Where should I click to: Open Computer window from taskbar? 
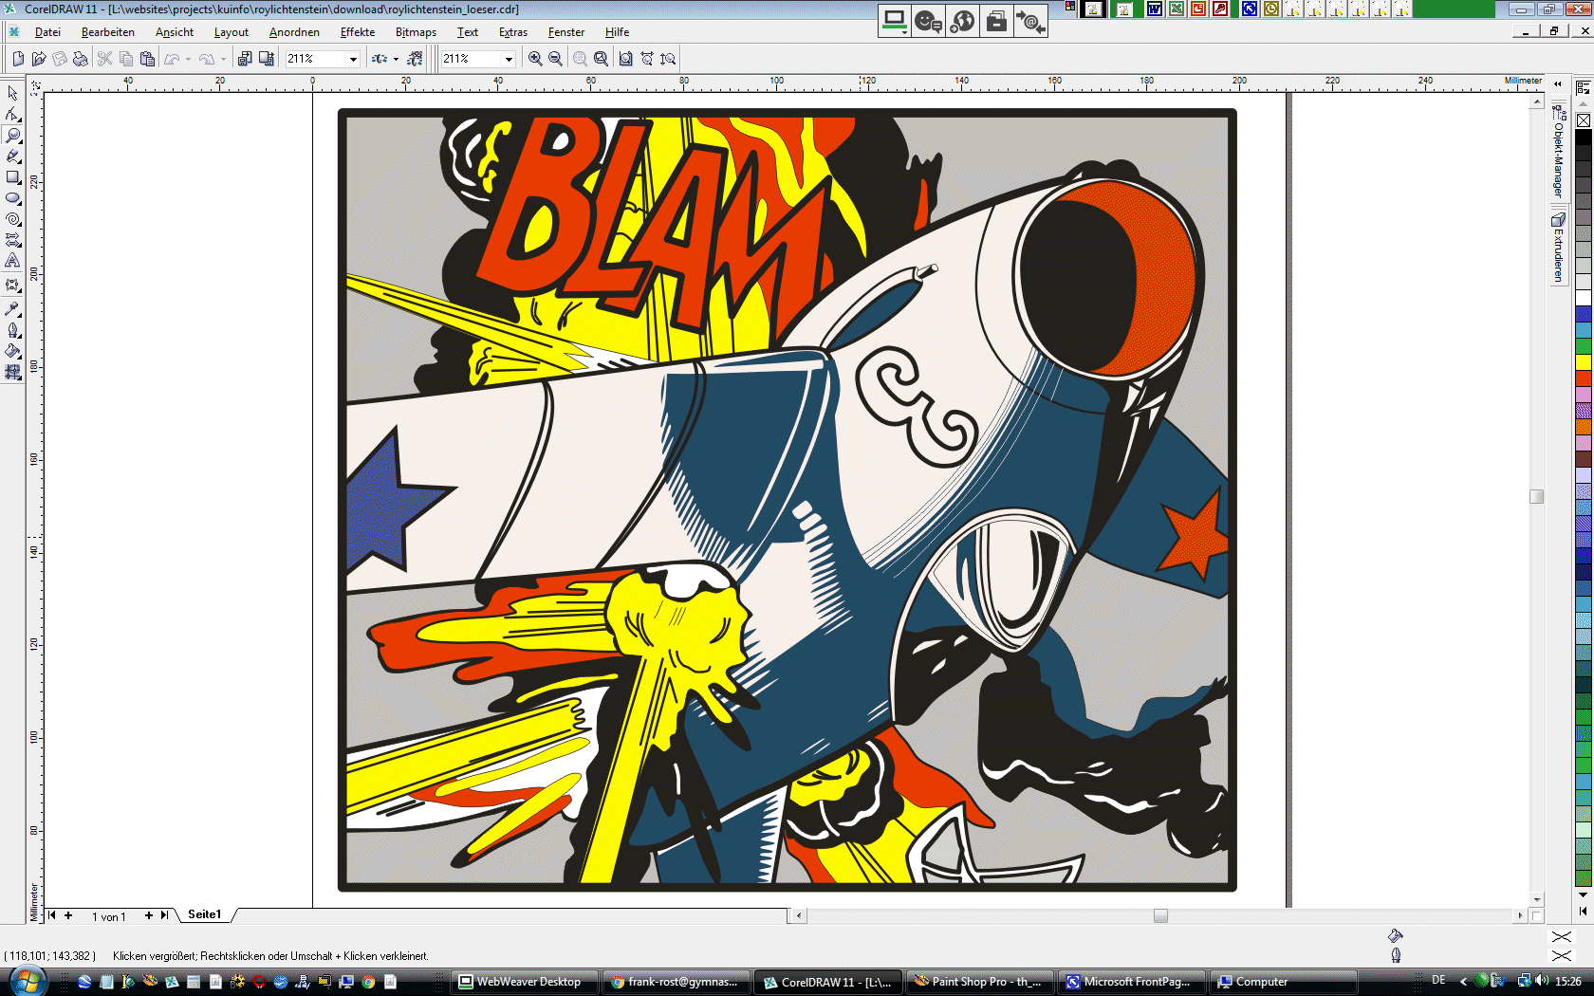[1284, 982]
